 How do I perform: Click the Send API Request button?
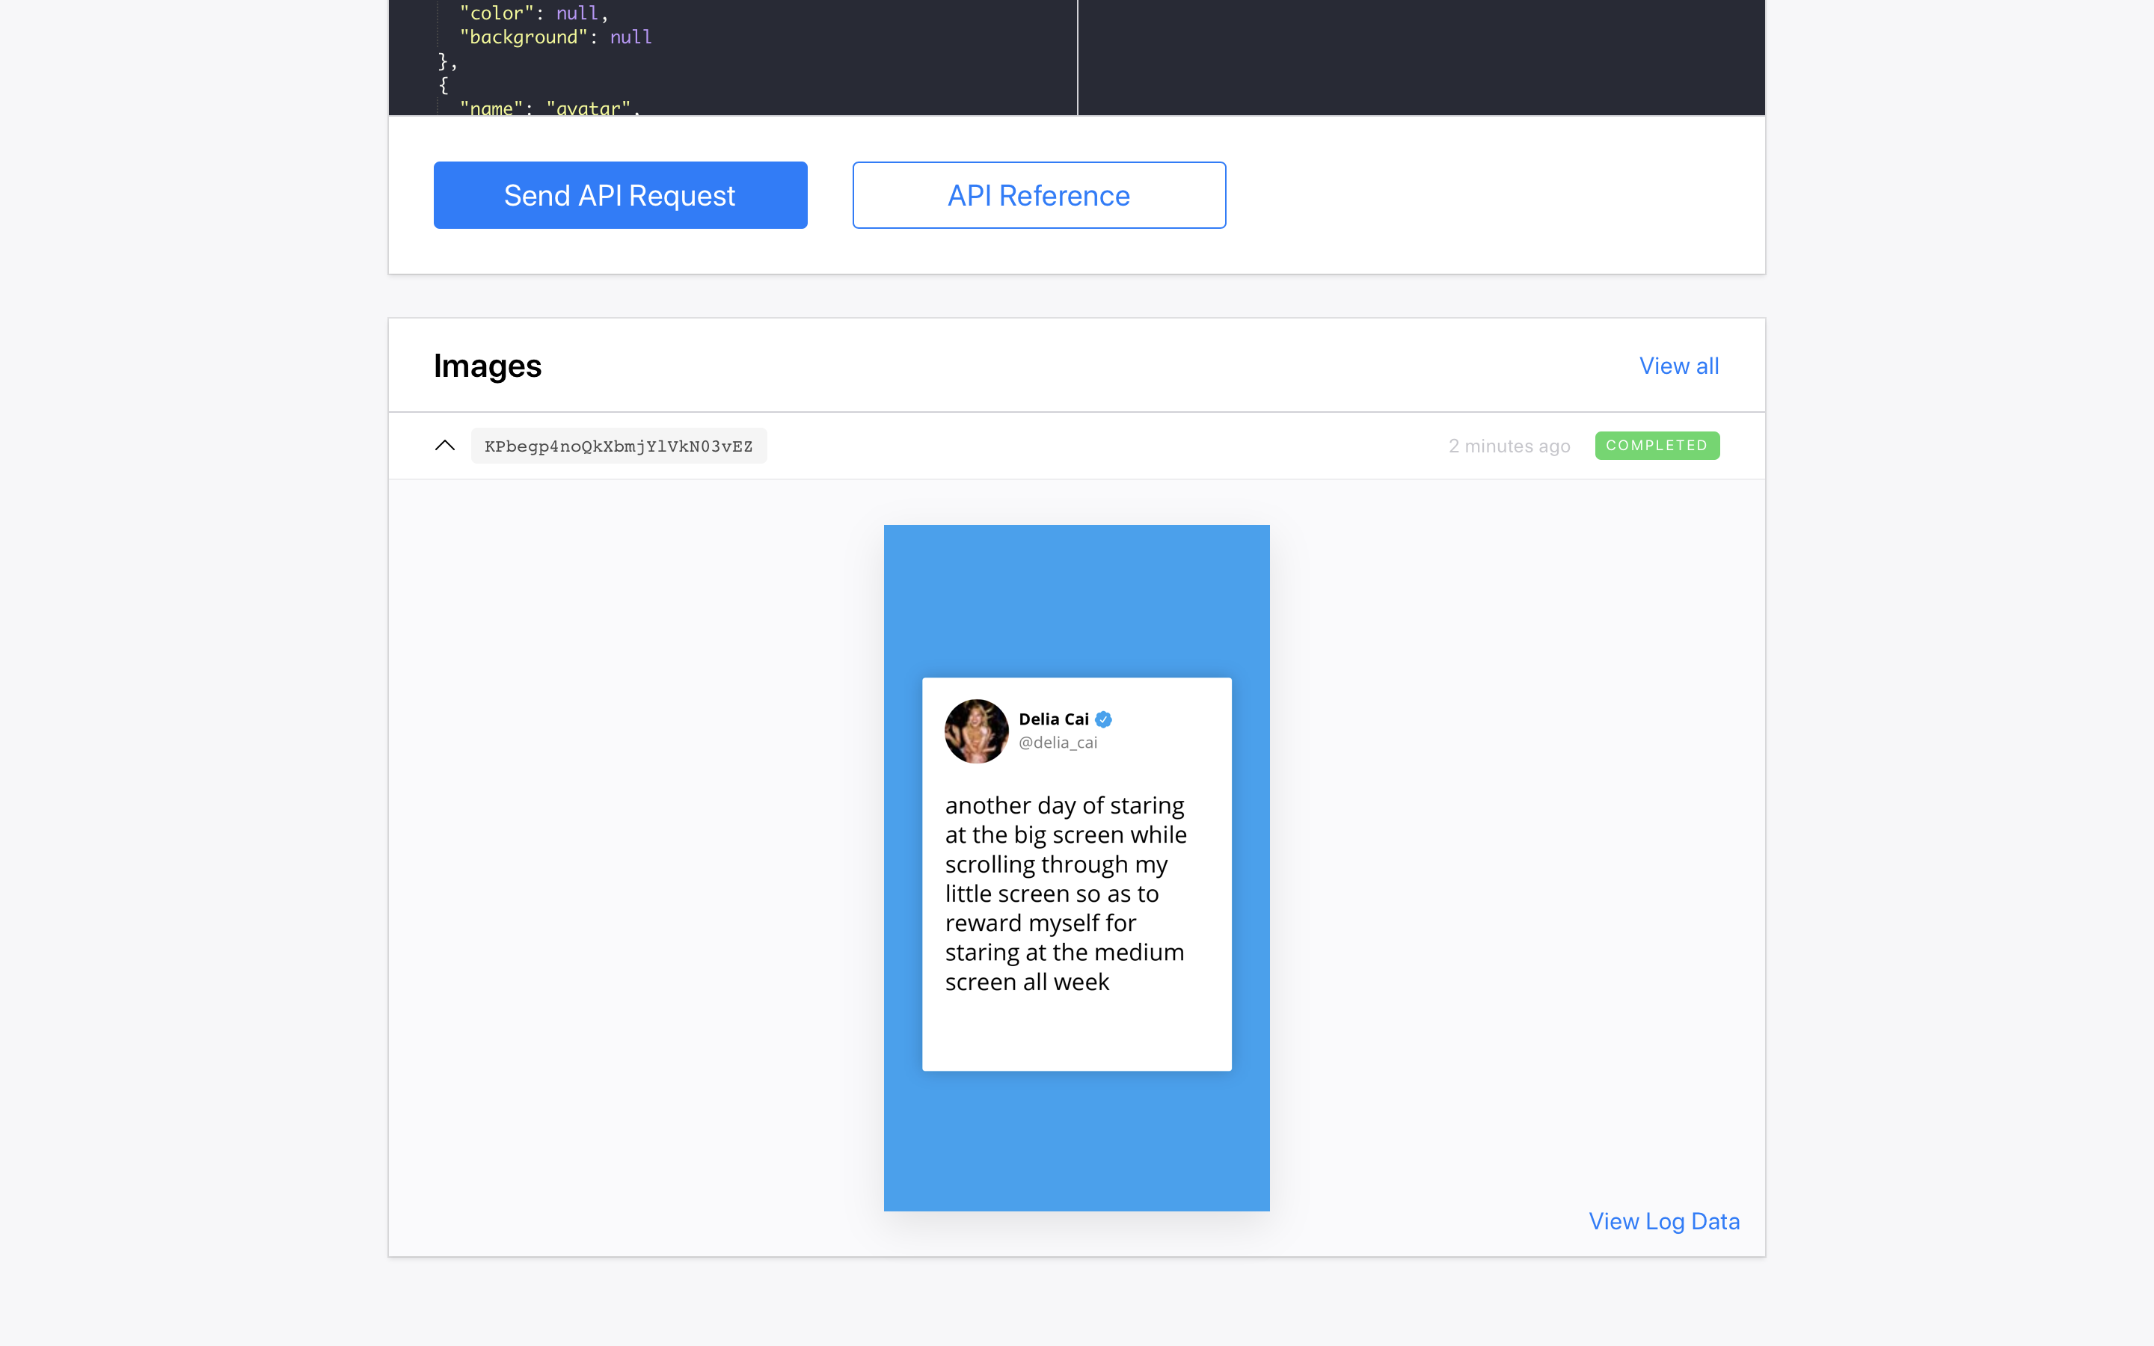click(x=620, y=195)
